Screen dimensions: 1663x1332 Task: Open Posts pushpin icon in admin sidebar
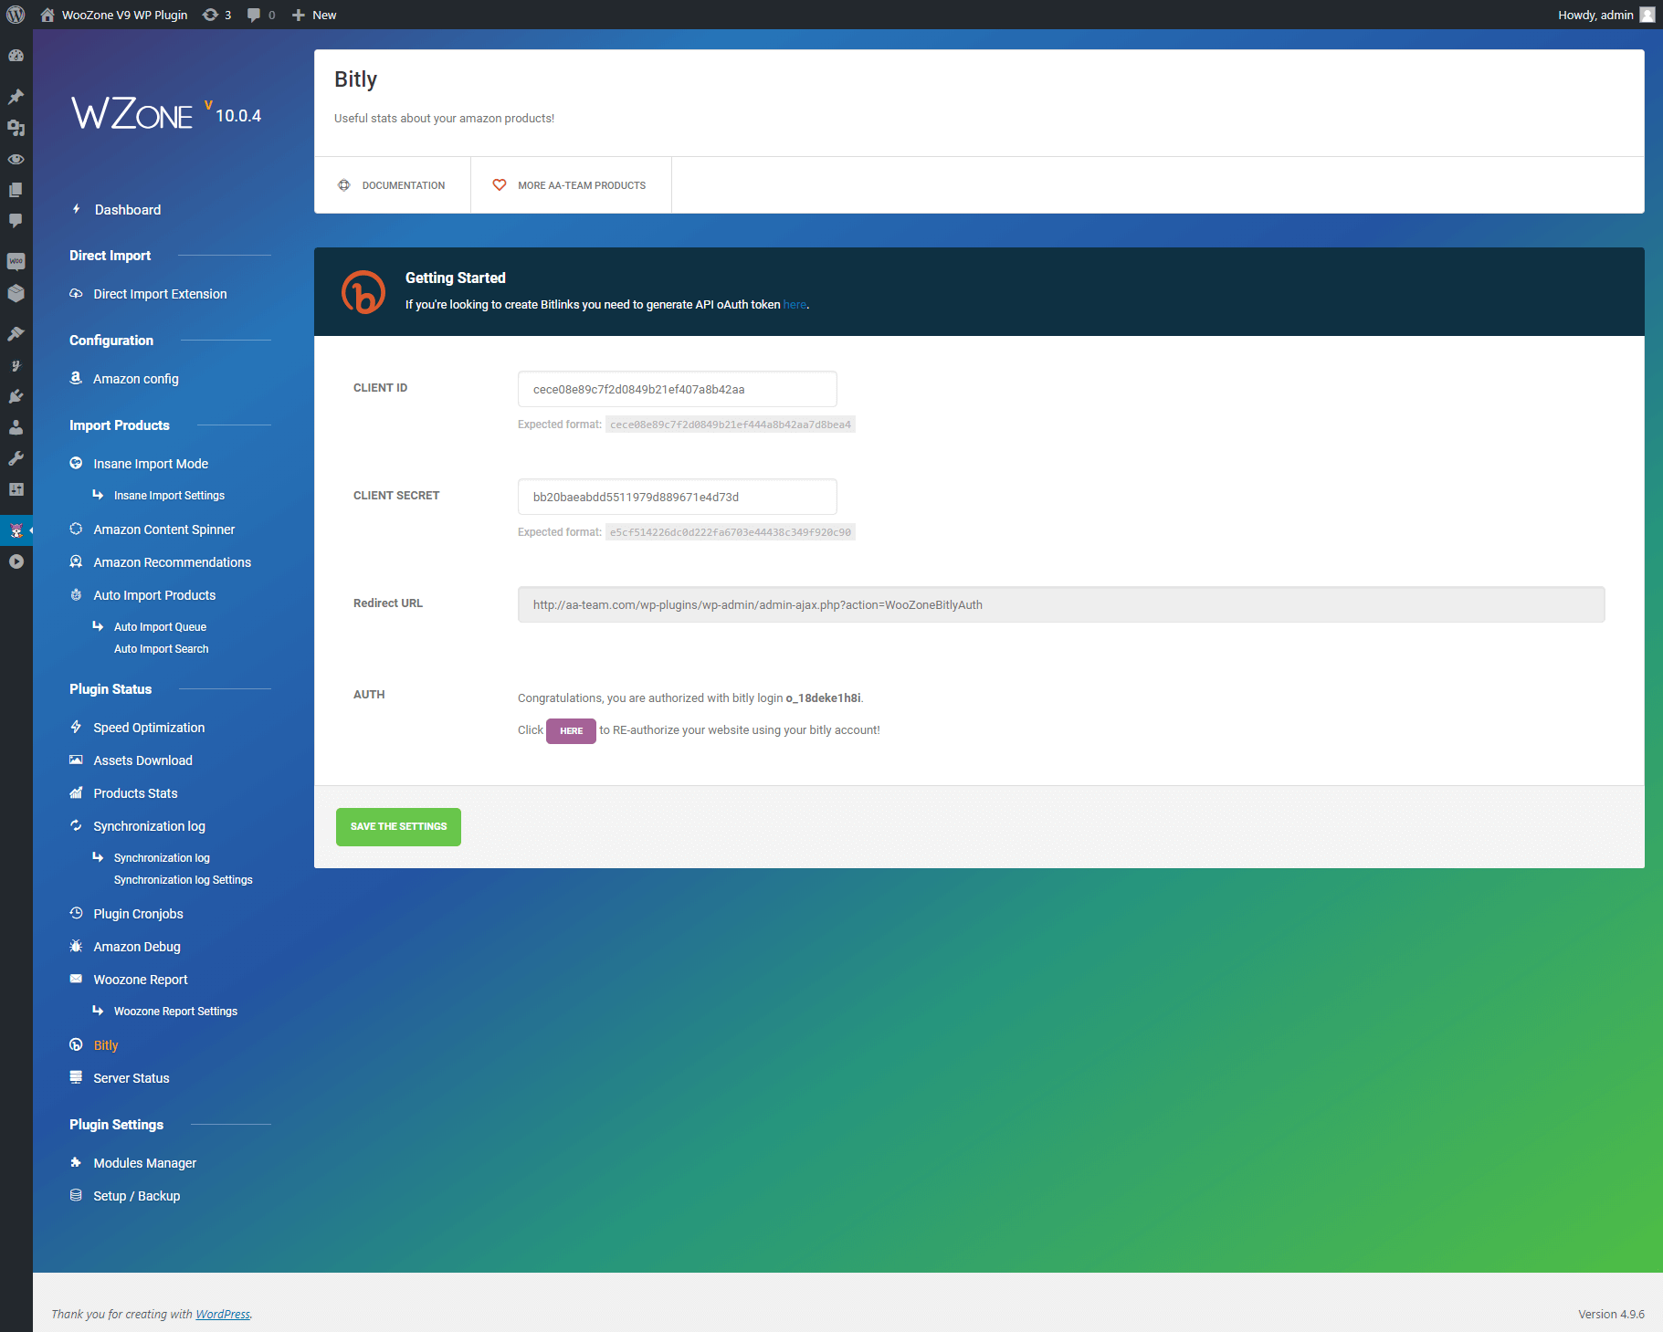[16, 97]
